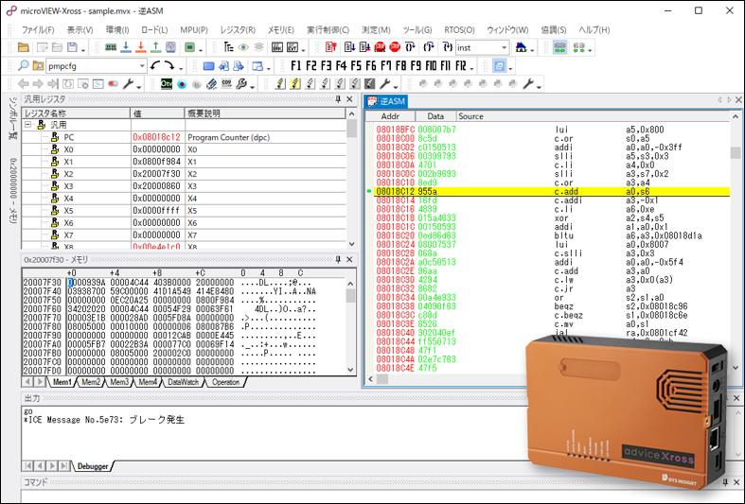The height and width of the screenshot is (504, 745).
Task: Open the ファイル(F) menu
Action: 38,30
